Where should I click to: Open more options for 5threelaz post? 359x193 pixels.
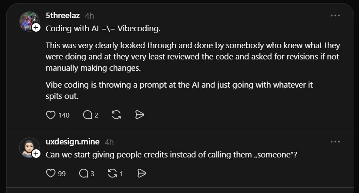pyautogui.click(x=335, y=16)
